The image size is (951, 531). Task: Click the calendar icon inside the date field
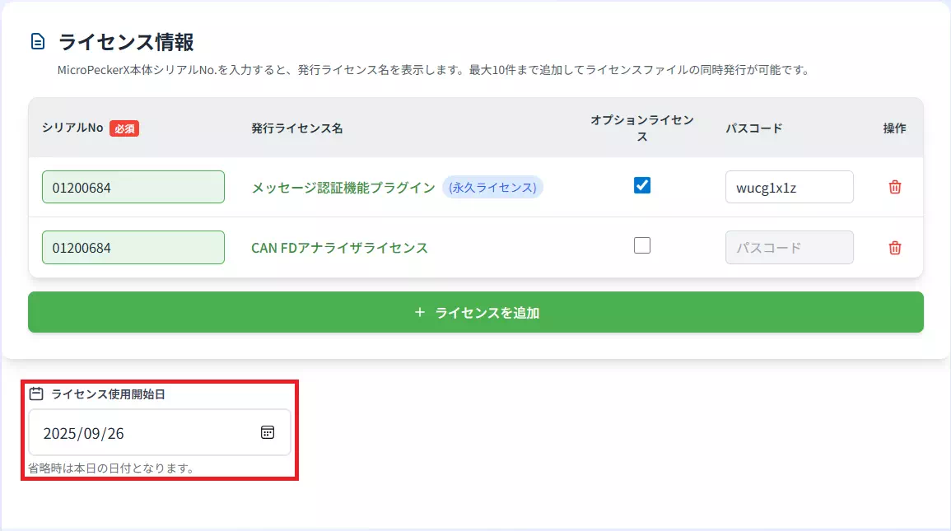tap(266, 431)
